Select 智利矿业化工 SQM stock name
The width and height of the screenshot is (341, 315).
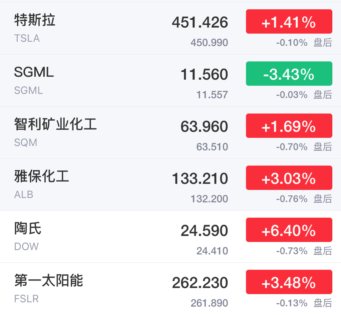tap(56, 124)
